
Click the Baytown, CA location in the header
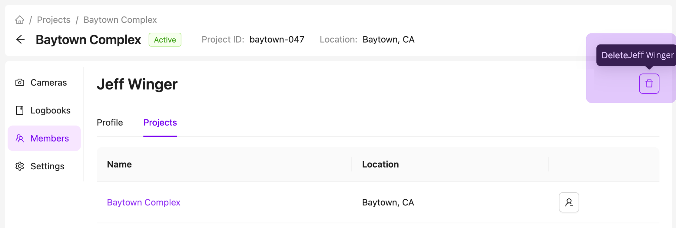coord(388,40)
